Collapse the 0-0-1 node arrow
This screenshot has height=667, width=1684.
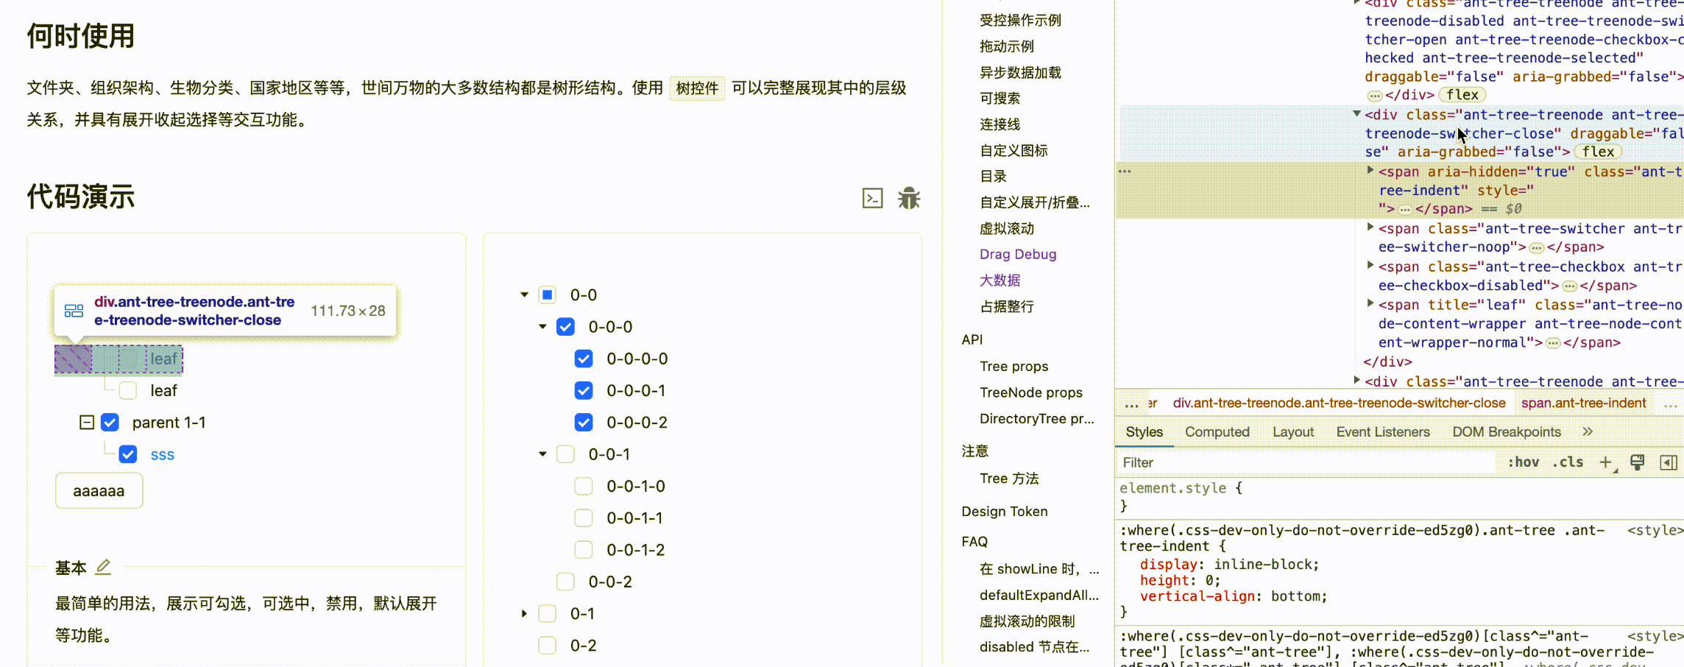pos(542,454)
